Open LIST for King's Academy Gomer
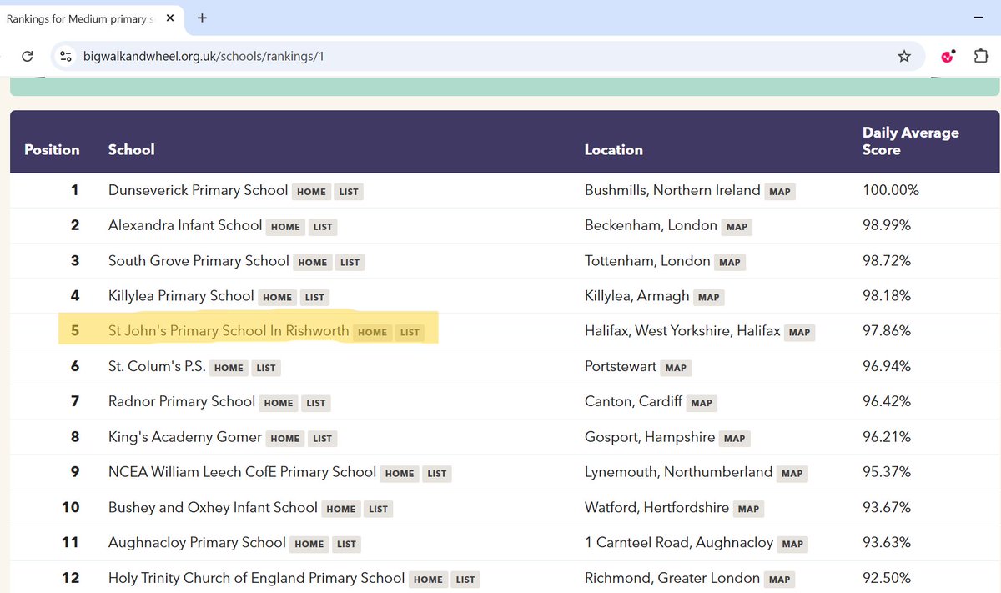 tap(323, 438)
